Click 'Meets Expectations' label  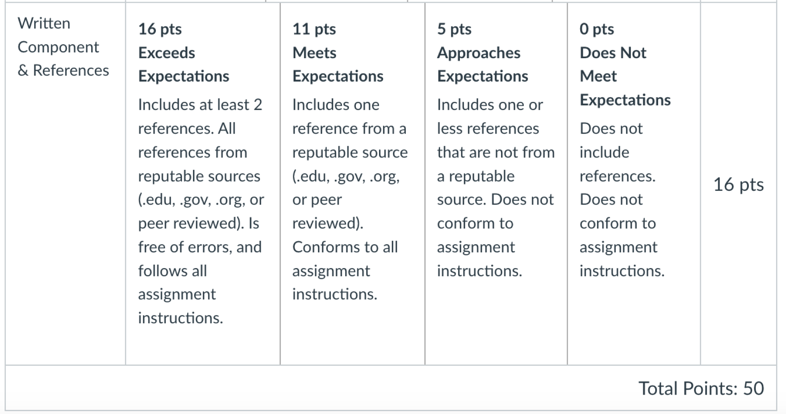point(338,64)
